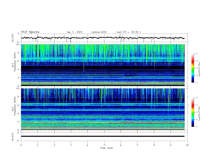
Task: Click the 'Time (min)' axis title
Action: tap(107, 148)
